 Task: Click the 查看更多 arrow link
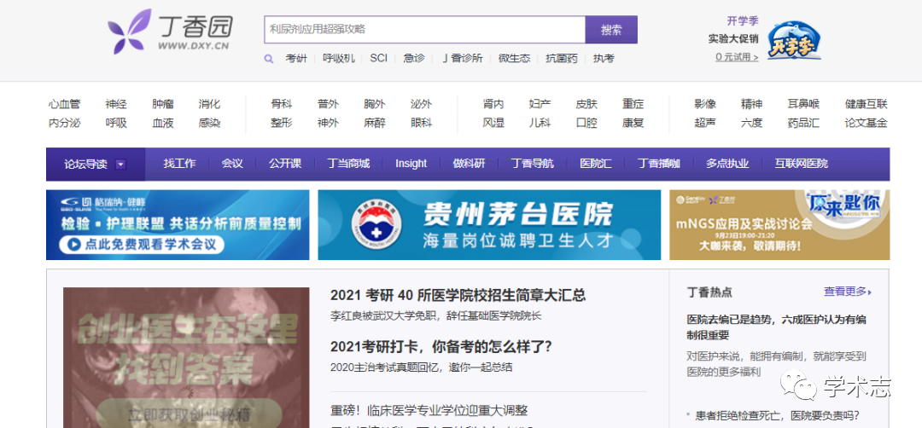point(848,292)
